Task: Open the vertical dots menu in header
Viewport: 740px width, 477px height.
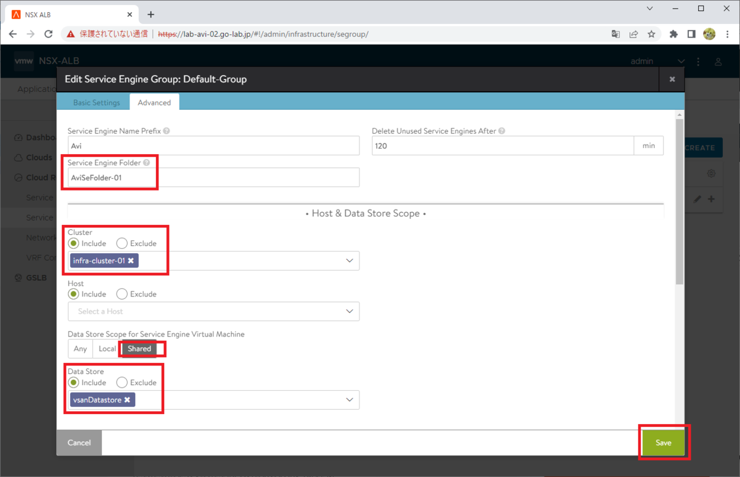Action: tap(699, 62)
